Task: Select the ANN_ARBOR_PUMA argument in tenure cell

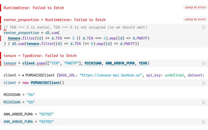Action: click(120, 63)
